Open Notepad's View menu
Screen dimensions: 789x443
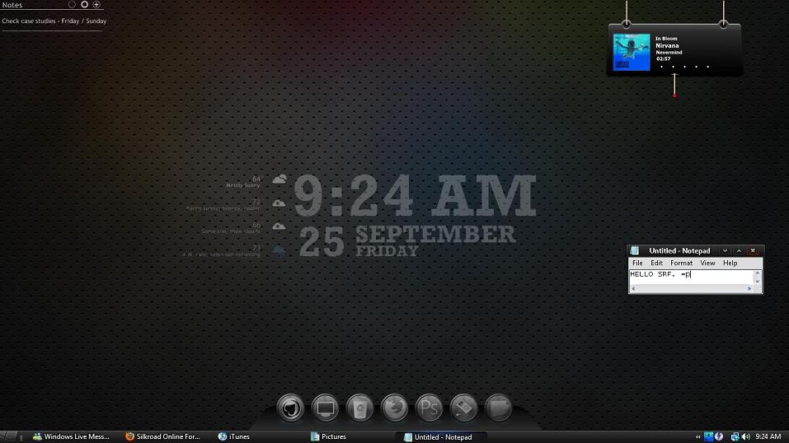coord(707,263)
